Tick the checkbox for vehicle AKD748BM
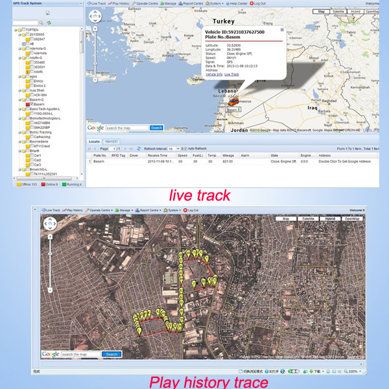Screen dimensions: 389x389 tap(32, 123)
